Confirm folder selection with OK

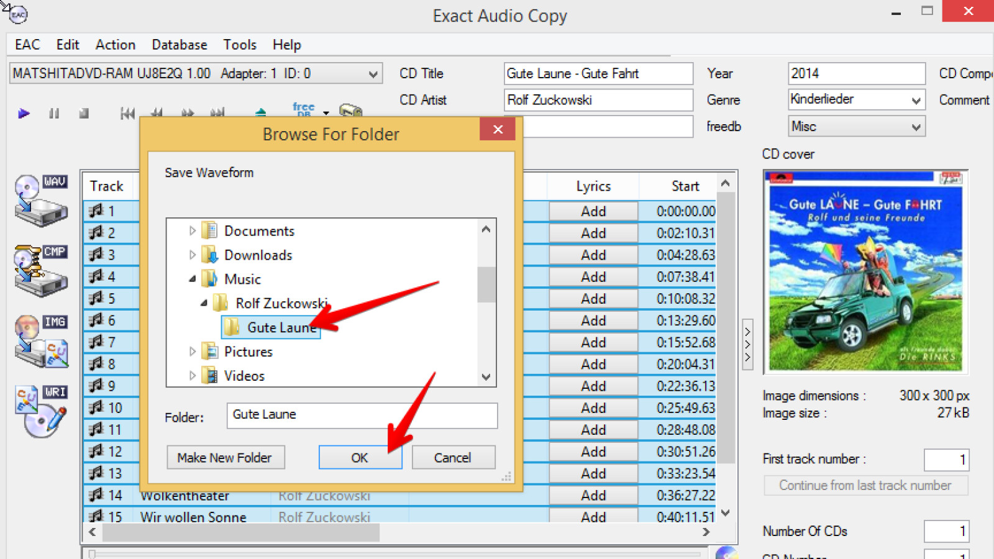[x=360, y=458]
